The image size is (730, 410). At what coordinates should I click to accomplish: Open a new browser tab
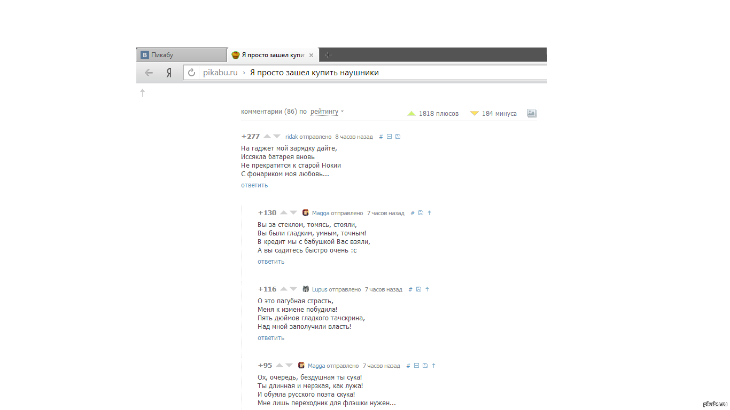[x=328, y=55]
